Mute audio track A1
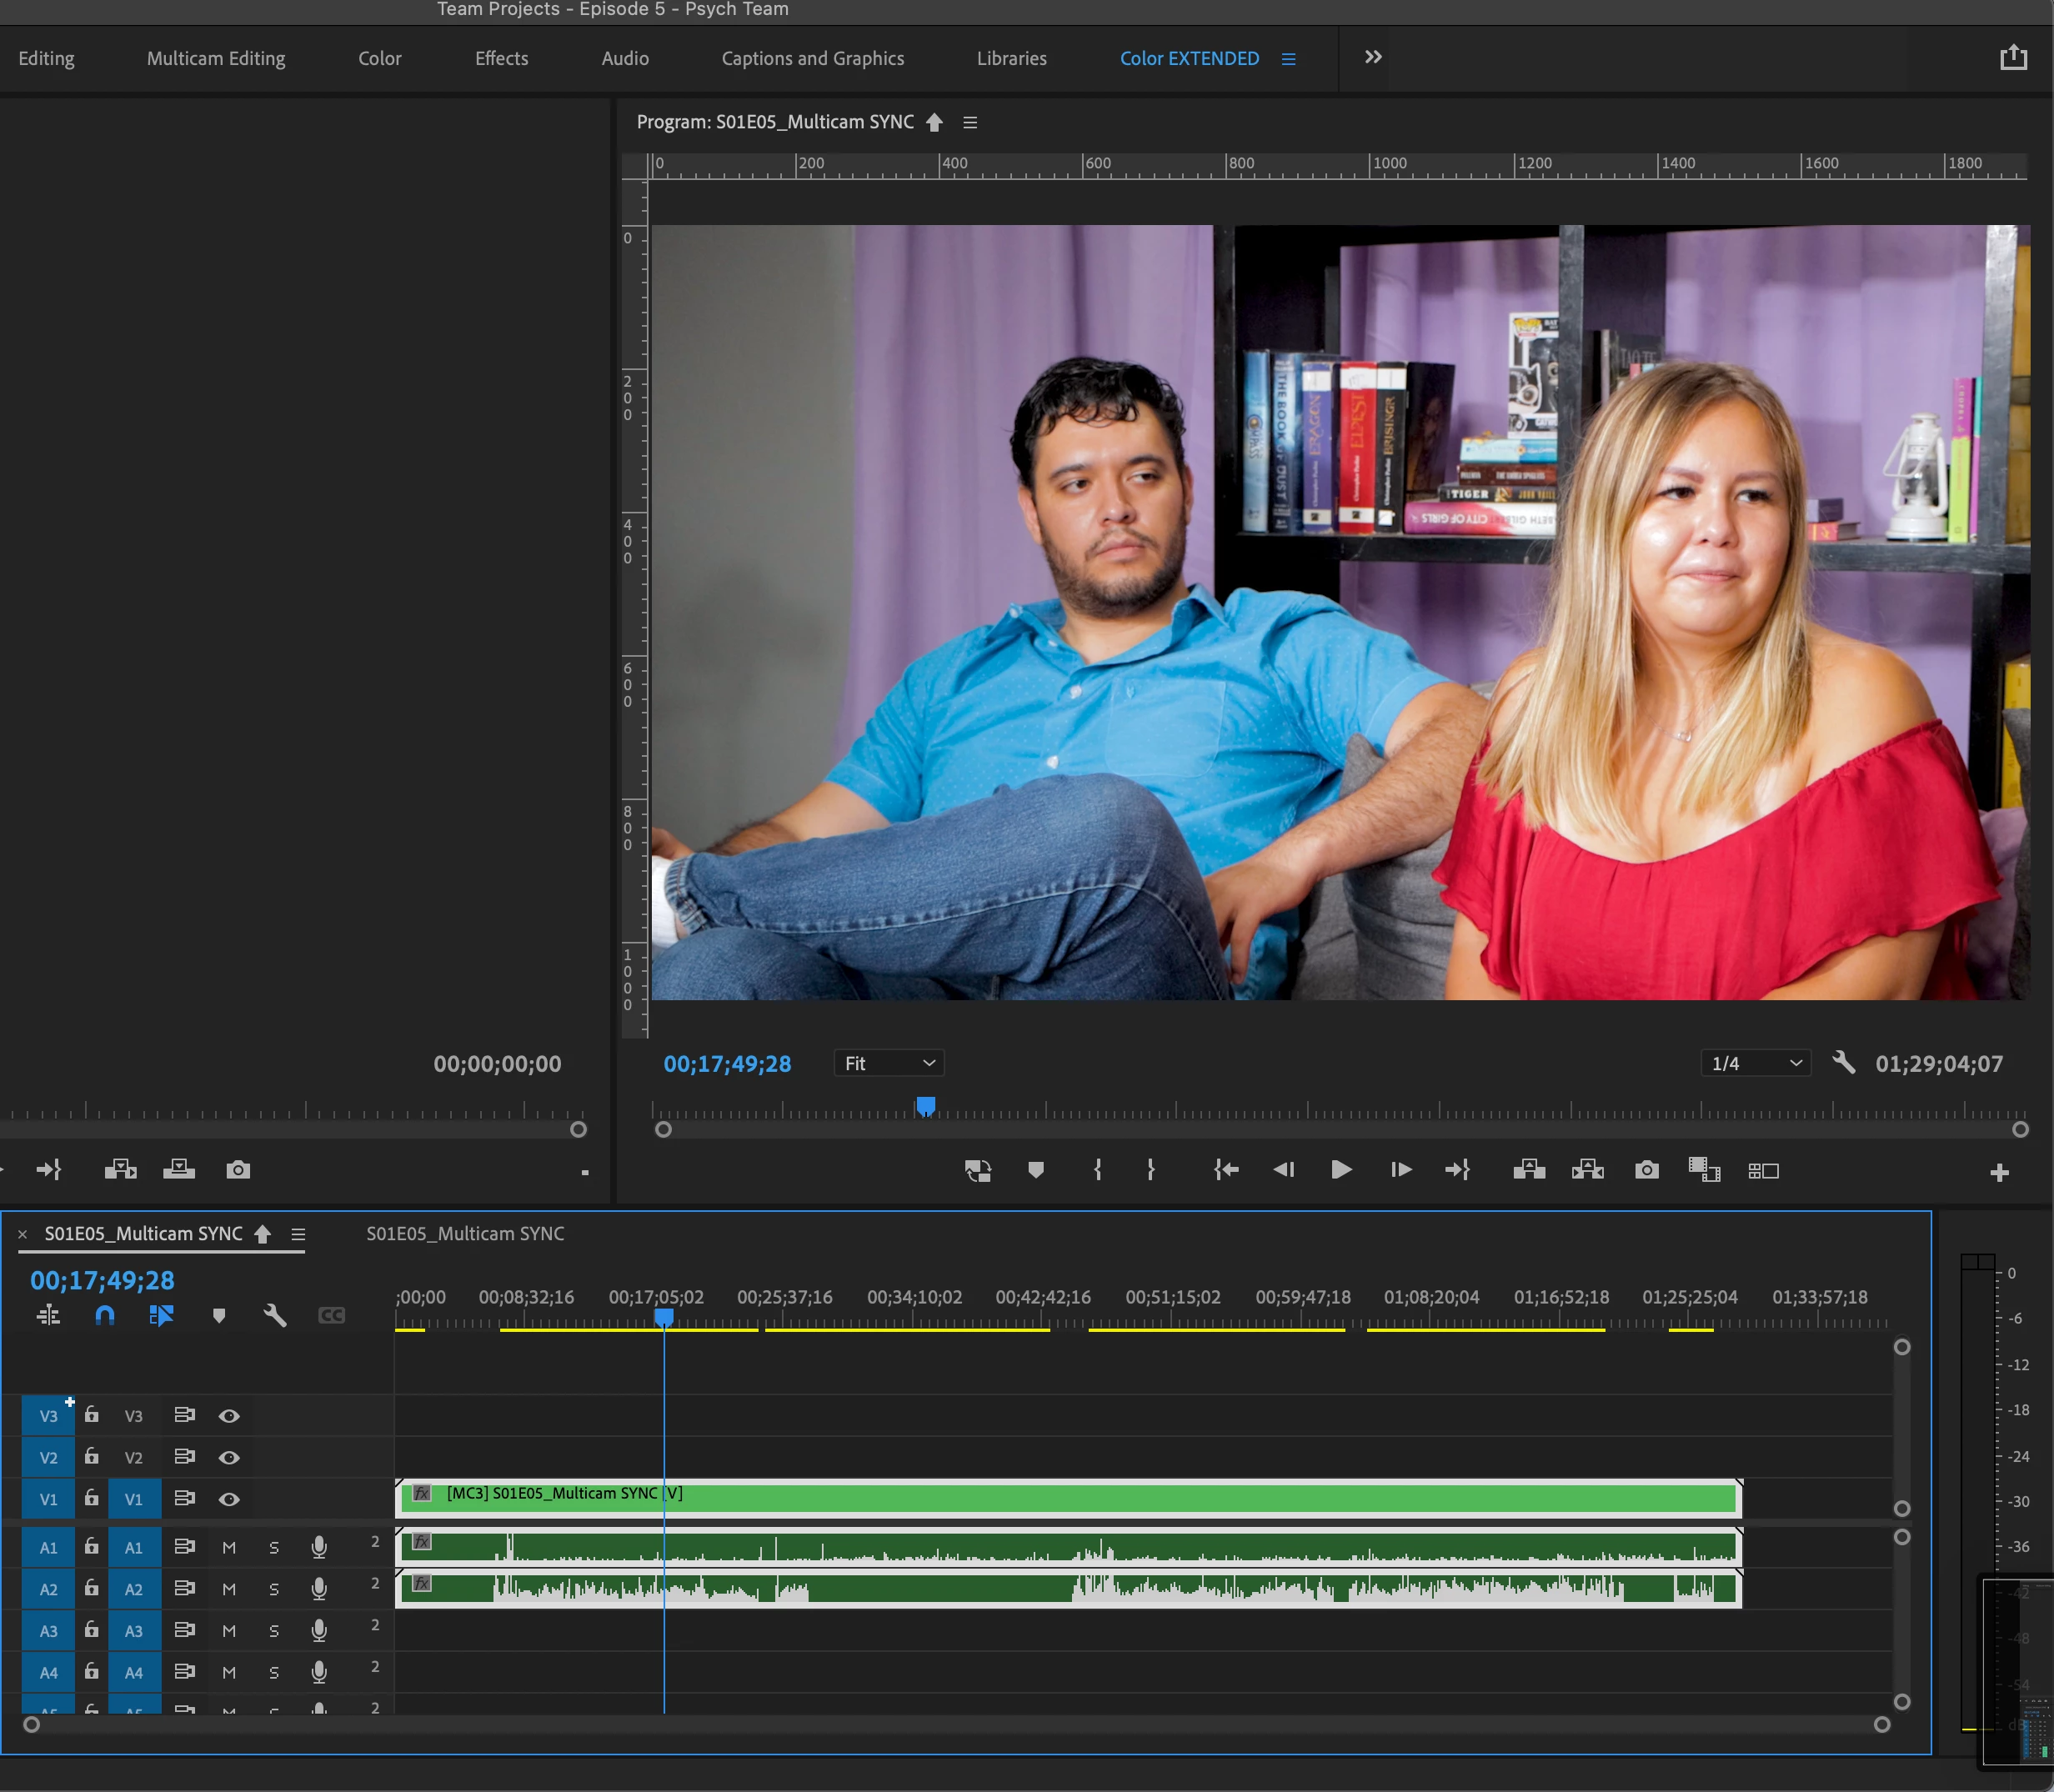The height and width of the screenshot is (1792, 2054). 229,1548
